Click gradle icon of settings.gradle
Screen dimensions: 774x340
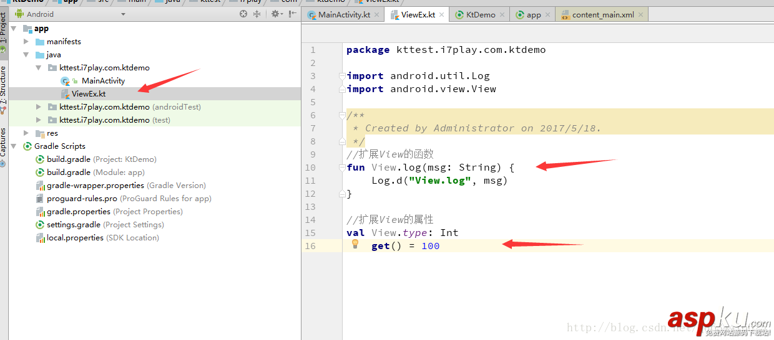tap(40, 225)
